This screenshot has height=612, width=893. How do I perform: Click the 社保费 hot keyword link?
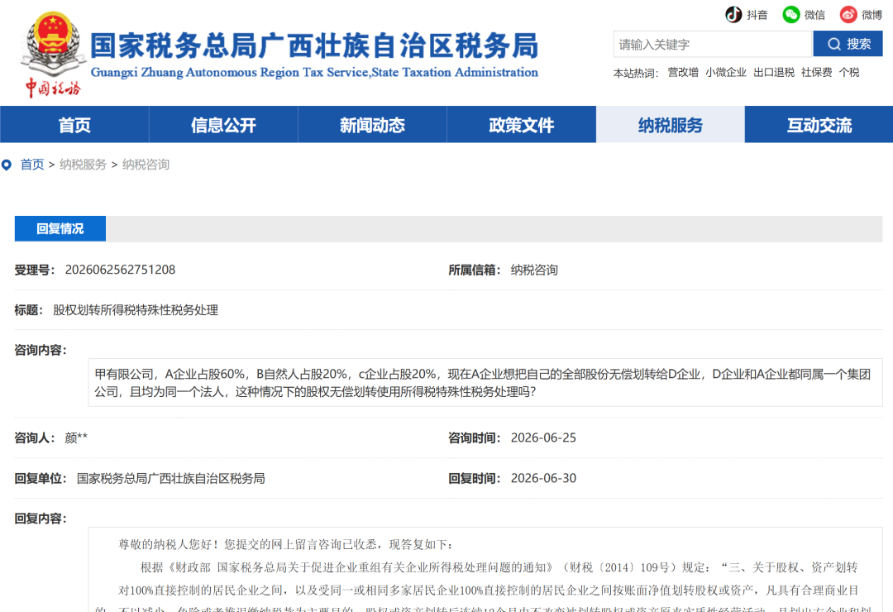click(x=816, y=73)
